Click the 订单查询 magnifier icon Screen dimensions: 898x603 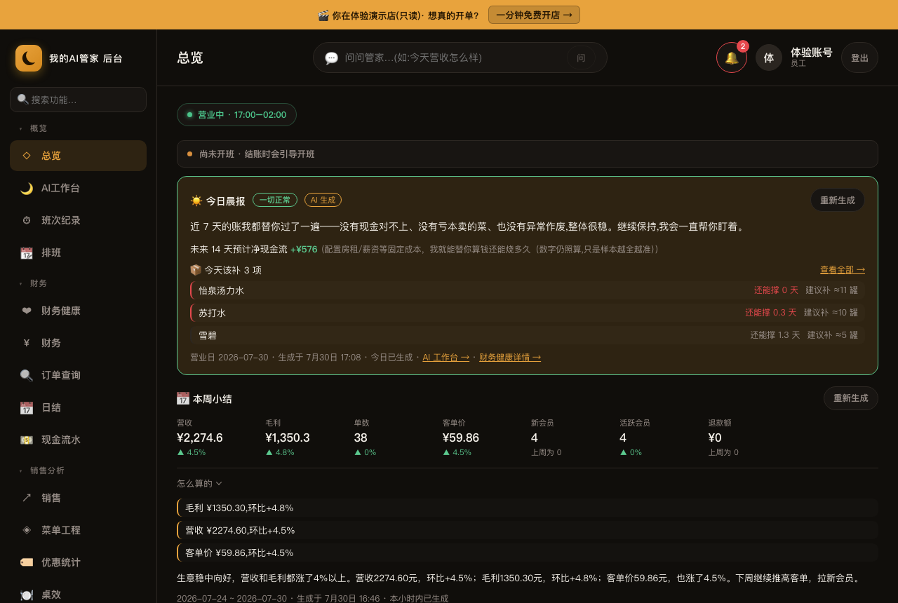pos(27,375)
